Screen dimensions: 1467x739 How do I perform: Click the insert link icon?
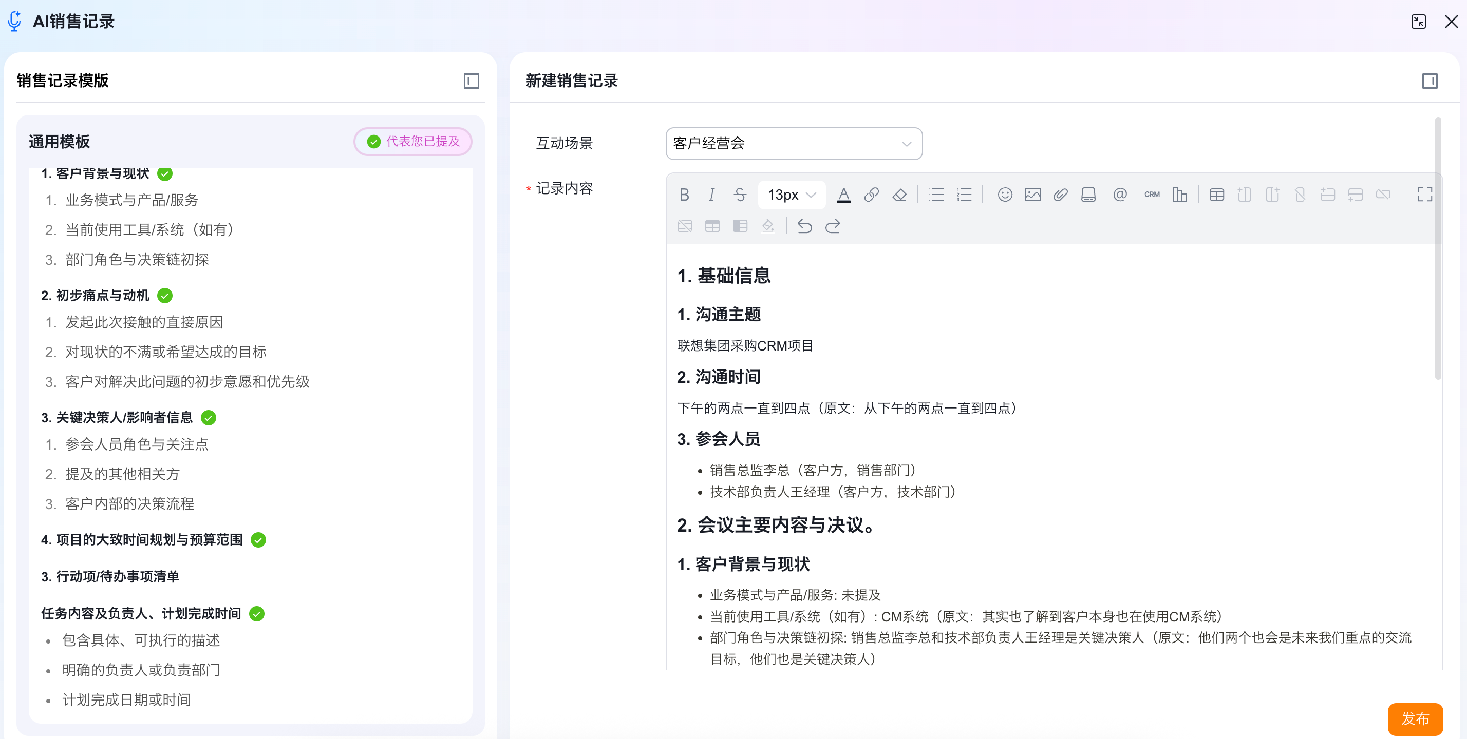871,195
